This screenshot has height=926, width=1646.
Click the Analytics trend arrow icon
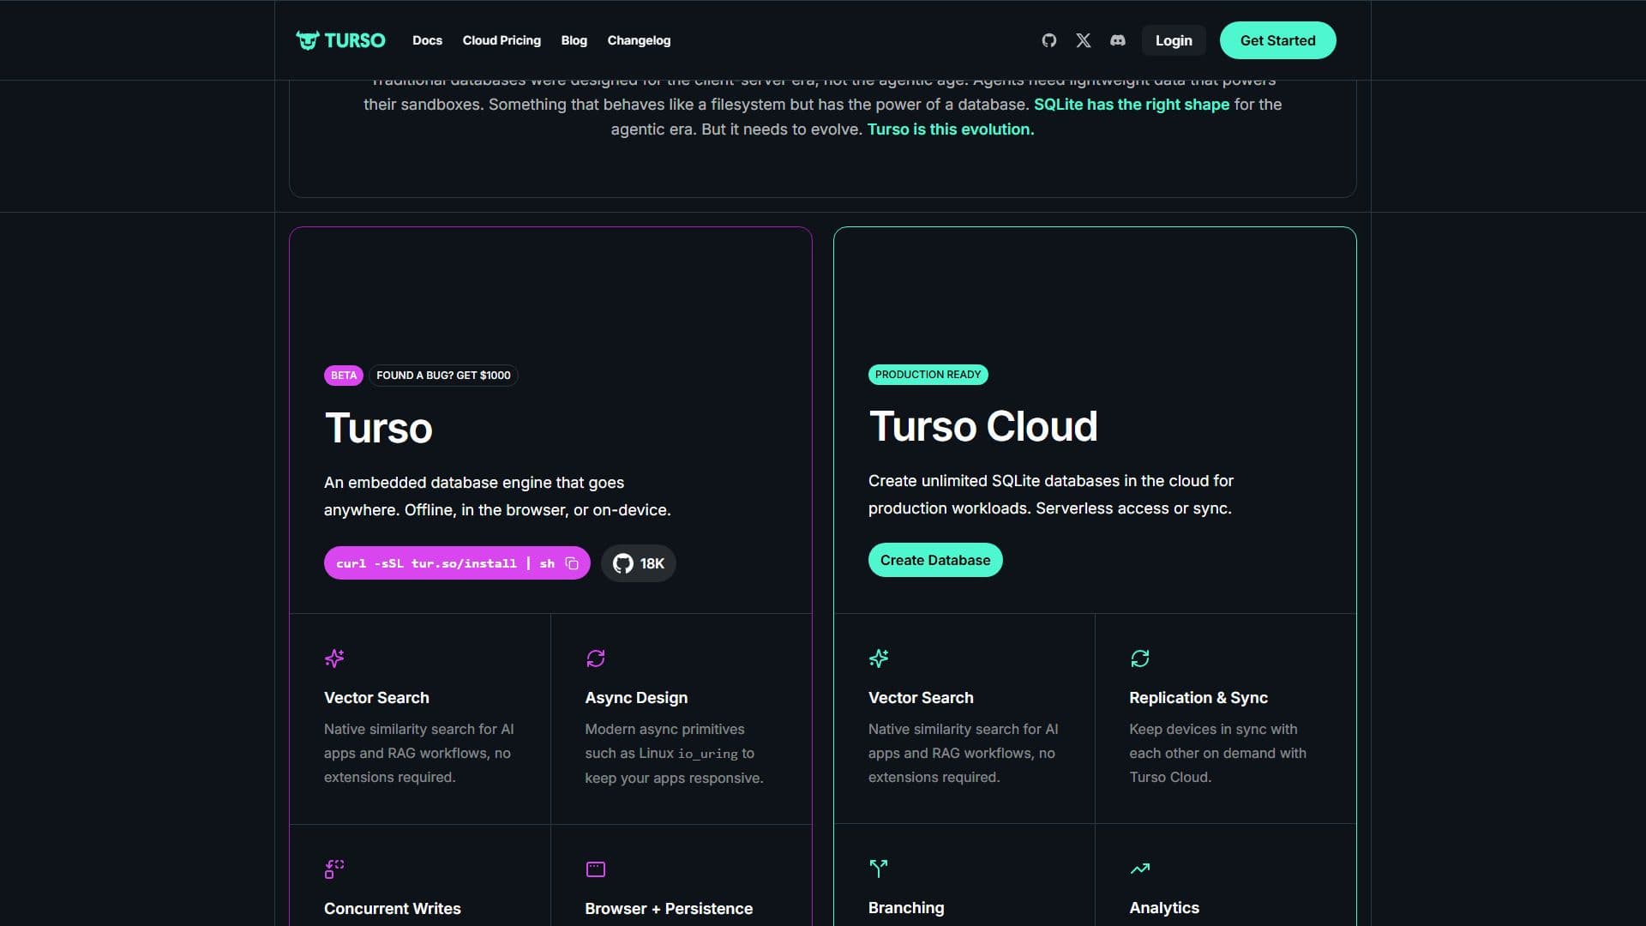click(x=1140, y=869)
